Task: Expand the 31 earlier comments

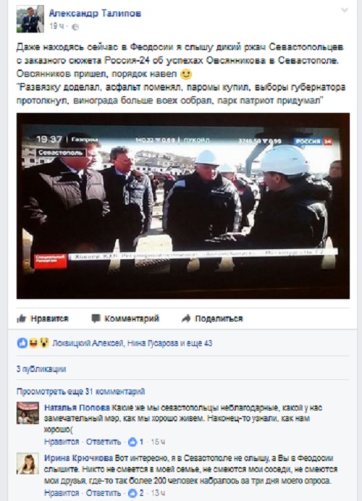Action: pyautogui.click(x=81, y=392)
